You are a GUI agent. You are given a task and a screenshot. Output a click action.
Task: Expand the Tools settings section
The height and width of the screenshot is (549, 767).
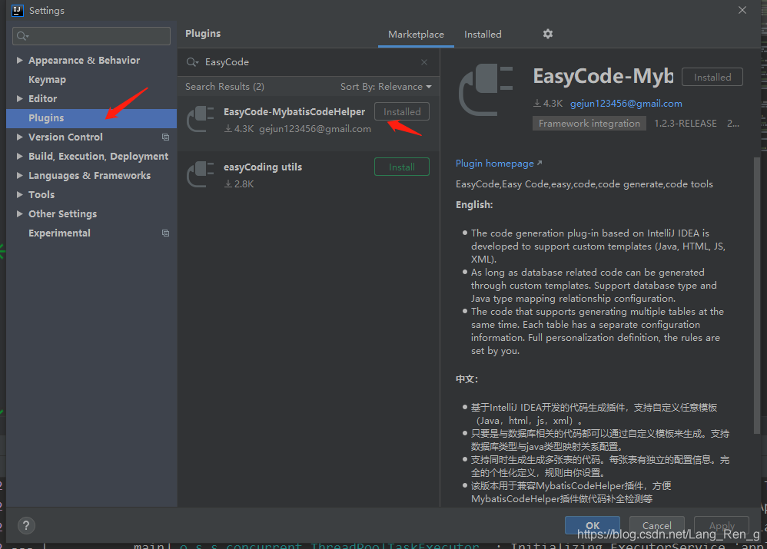19,194
